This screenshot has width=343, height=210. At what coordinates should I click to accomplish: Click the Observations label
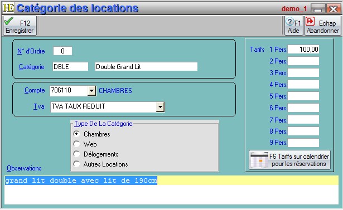(24, 168)
